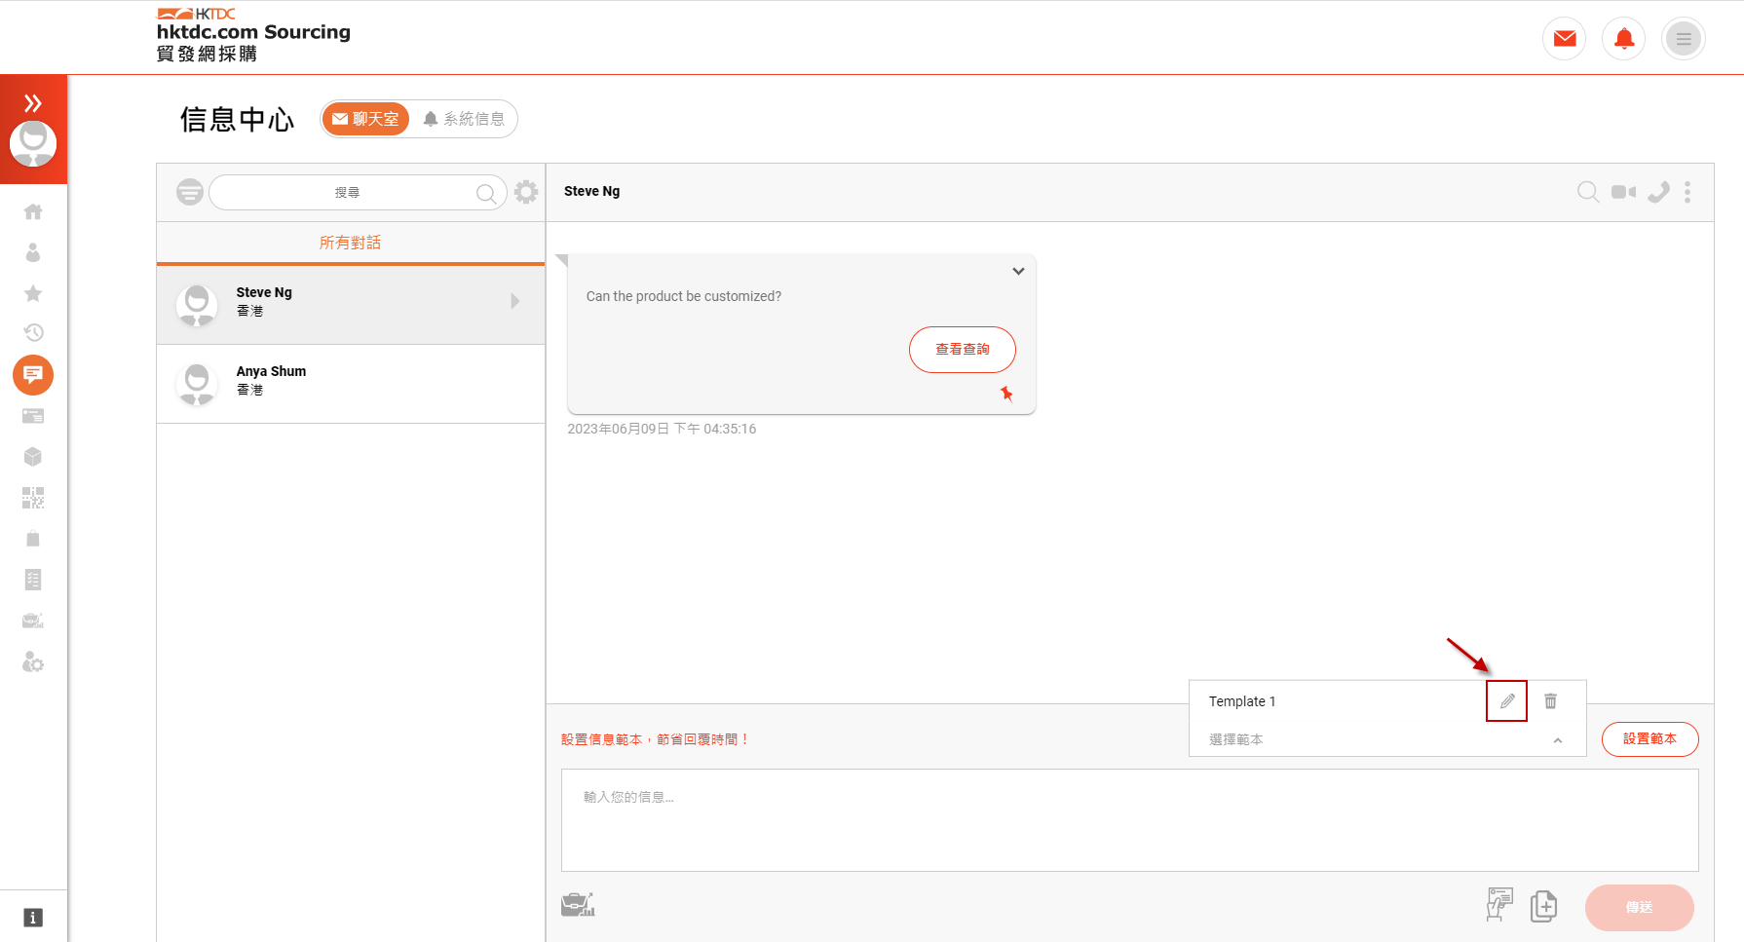This screenshot has width=1744, height=942.
Task: Open the three-dot more options menu
Action: click(x=1687, y=192)
